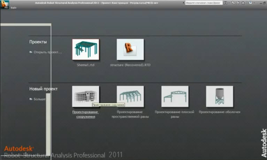Click the Shema1.rtd file name
267x160 pixels.
tap(86, 65)
